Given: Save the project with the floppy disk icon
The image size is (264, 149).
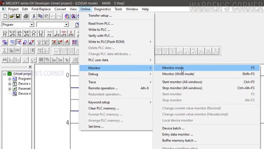Looking at the screenshot, I should [18, 16].
